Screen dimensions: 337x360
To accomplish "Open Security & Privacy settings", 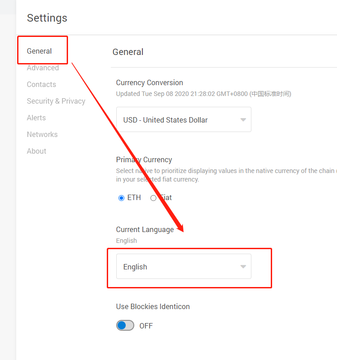I will click(x=56, y=101).
